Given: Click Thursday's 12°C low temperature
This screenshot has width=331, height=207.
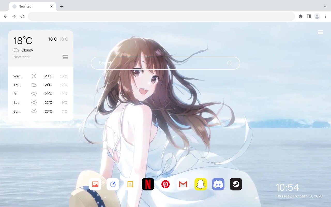Looking at the screenshot, I should tap(64, 85).
